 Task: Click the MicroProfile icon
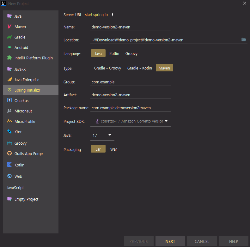pos(9,121)
